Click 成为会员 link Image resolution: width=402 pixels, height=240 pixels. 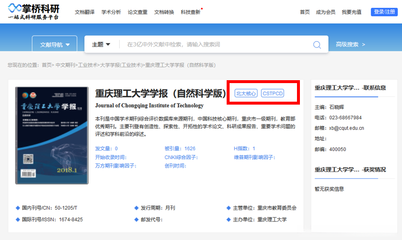click(325, 12)
